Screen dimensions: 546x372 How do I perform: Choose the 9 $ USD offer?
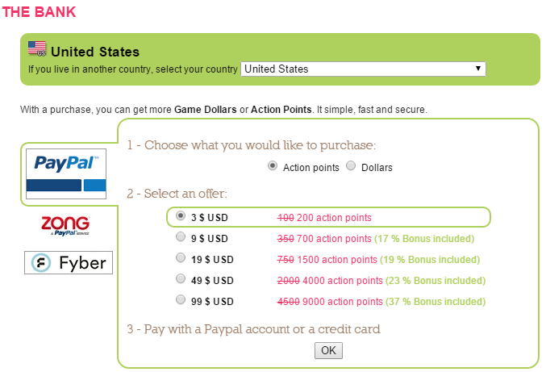(181, 238)
